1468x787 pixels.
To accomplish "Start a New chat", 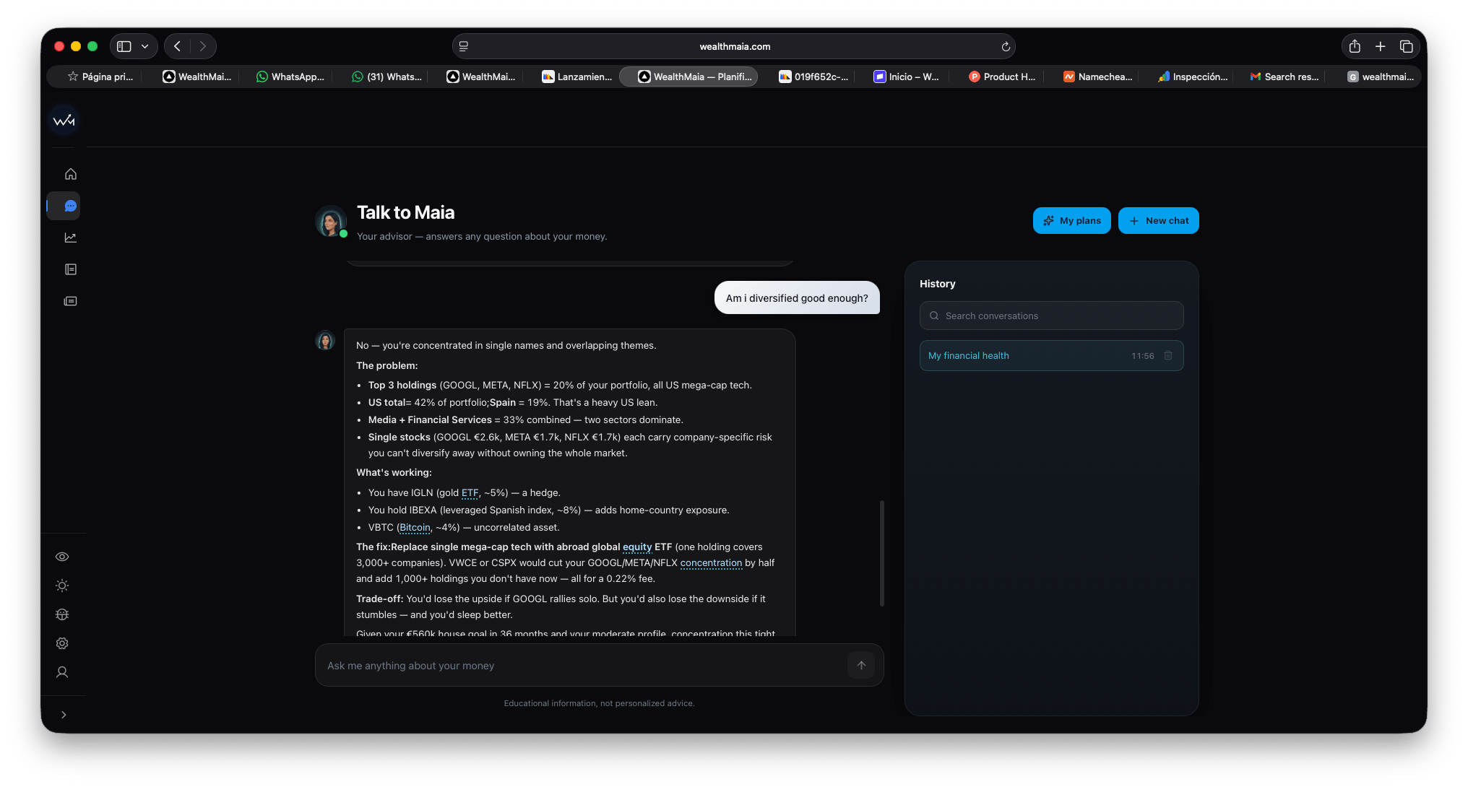I will pos(1158,221).
